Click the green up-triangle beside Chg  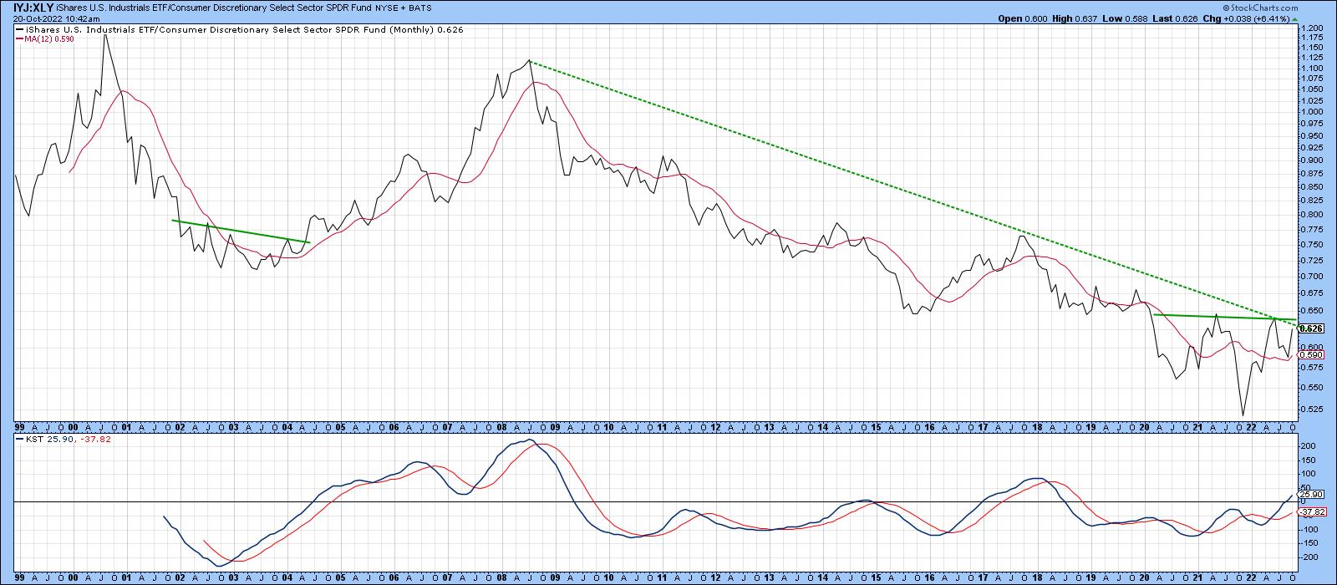coord(1295,18)
